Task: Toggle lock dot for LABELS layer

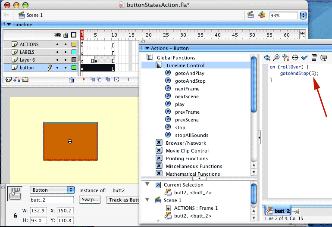Action: 66,52
